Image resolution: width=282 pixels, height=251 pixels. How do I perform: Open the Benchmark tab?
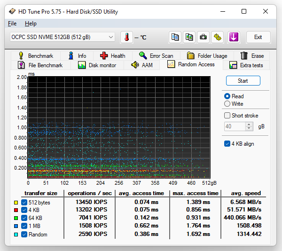coord(36,56)
